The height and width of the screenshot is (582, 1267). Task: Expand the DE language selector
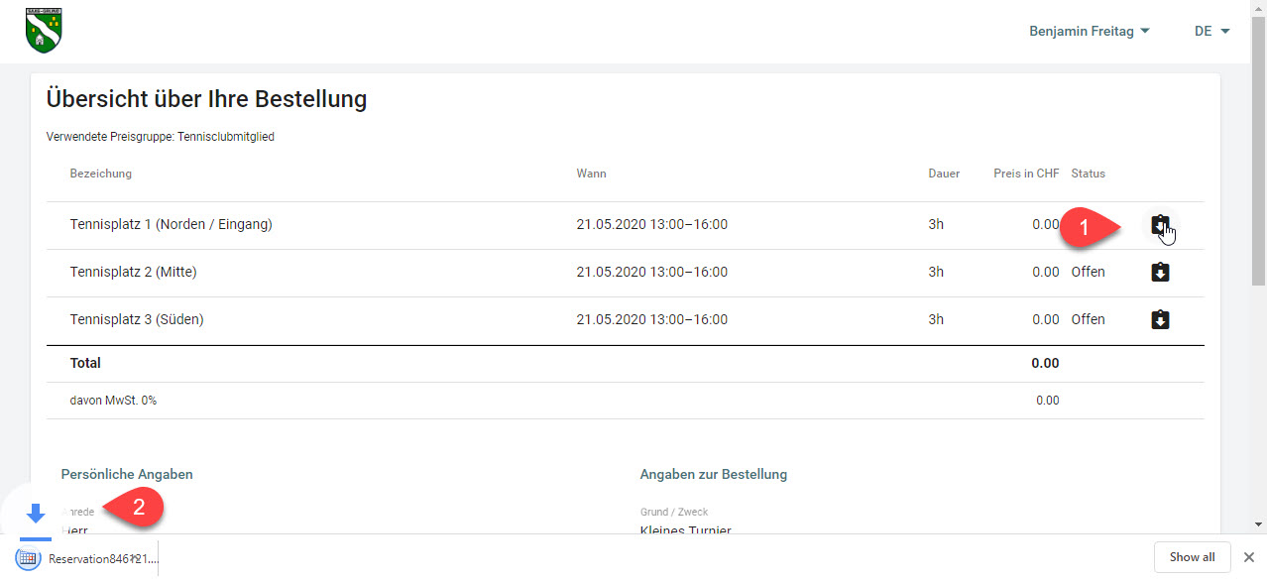pos(1211,31)
